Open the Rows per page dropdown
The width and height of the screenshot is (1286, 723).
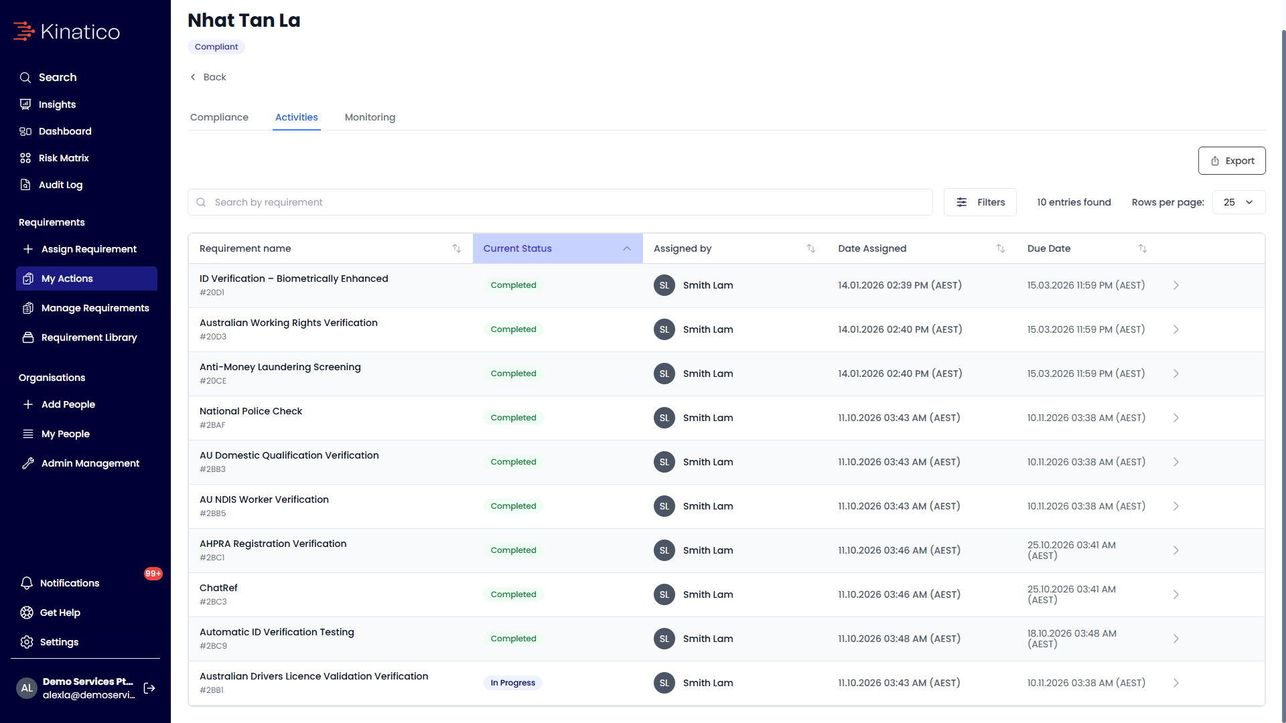click(x=1238, y=202)
